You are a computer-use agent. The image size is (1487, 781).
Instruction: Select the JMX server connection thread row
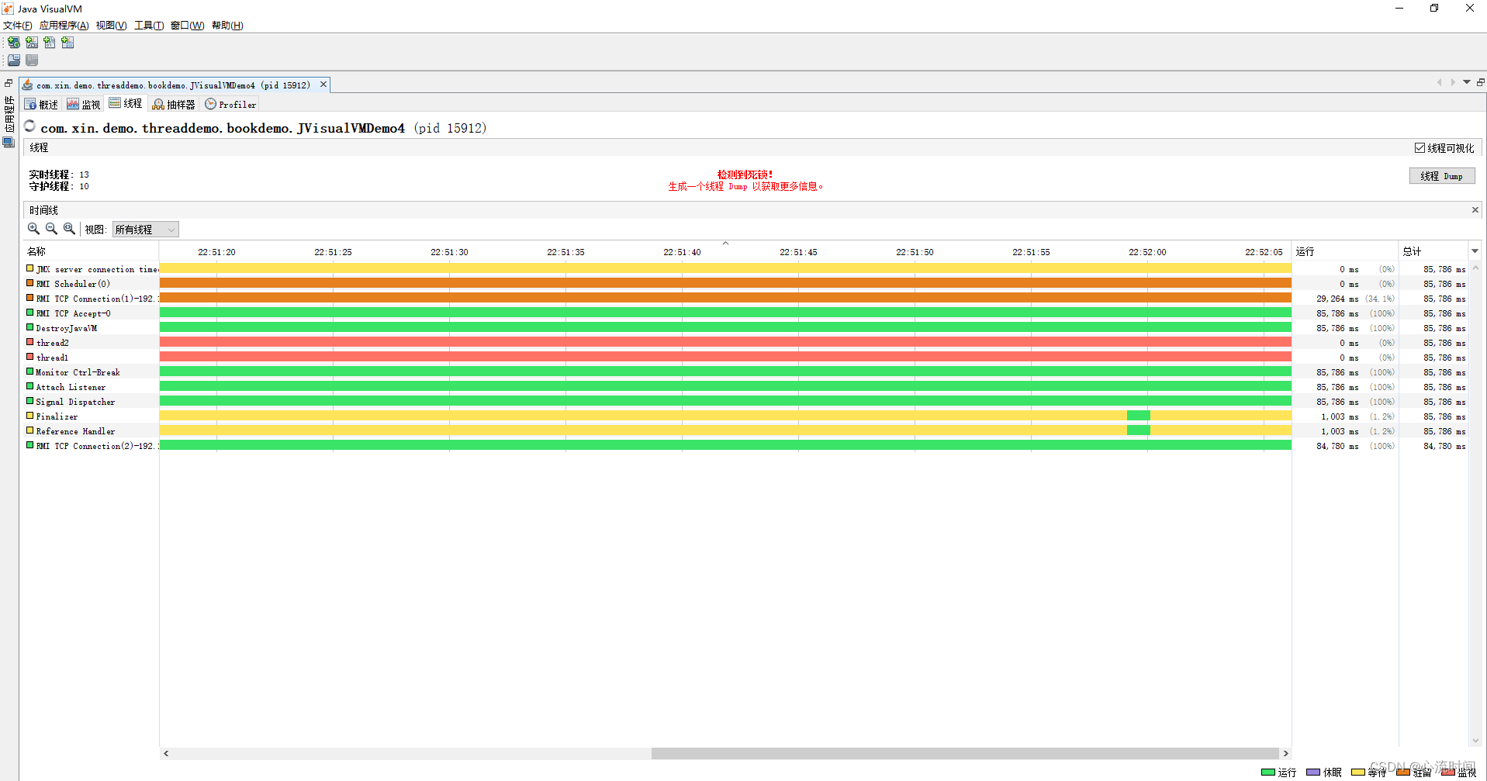pyautogui.click(x=745, y=268)
